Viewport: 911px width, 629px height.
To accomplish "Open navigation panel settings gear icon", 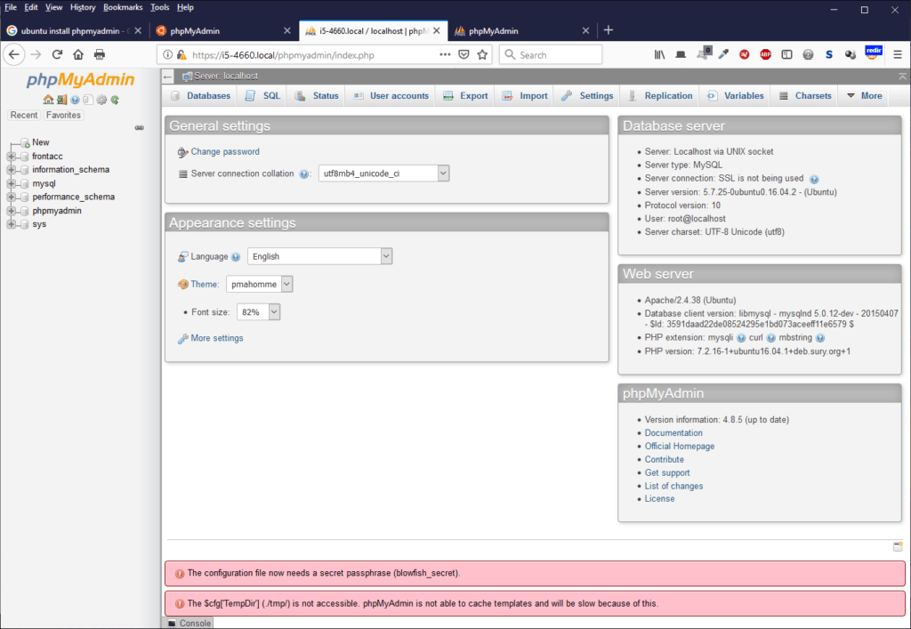I will 101,100.
